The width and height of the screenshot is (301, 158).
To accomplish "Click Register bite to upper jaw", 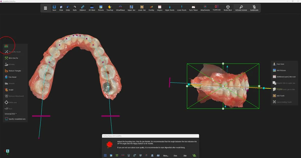I will pos(284,83).
